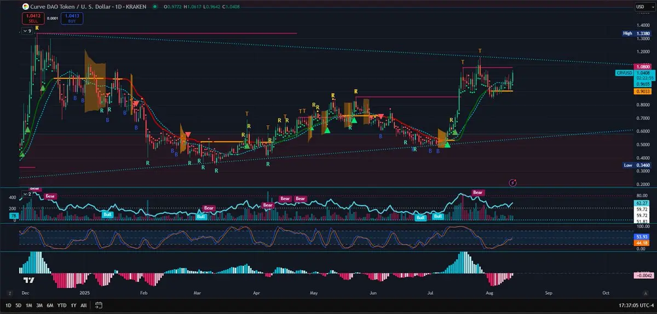
Task: Select the YTD time range
Action: (x=61, y=306)
